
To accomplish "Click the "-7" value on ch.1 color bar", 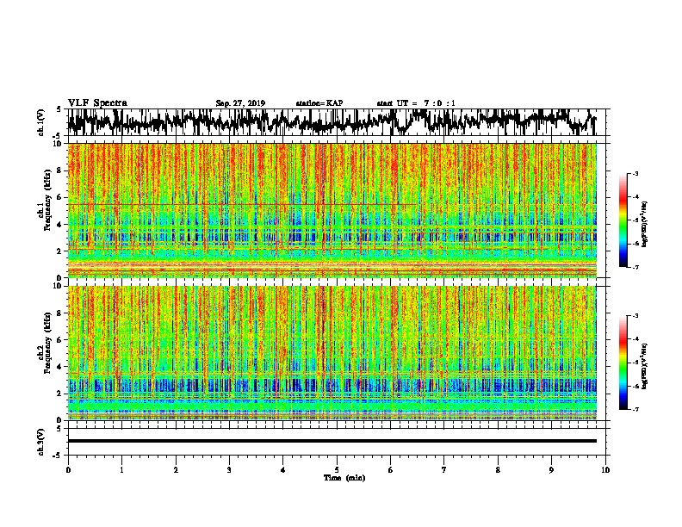I will point(635,267).
